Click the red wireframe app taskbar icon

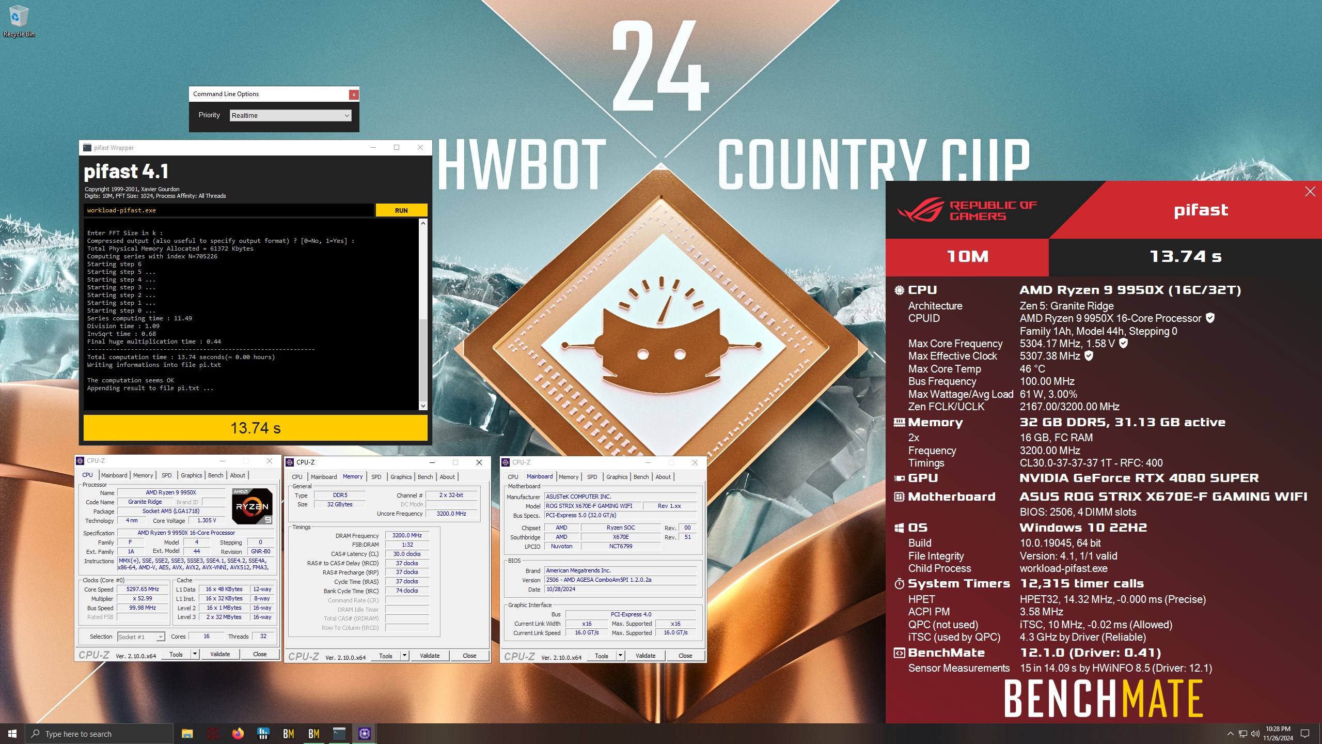click(x=212, y=734)
